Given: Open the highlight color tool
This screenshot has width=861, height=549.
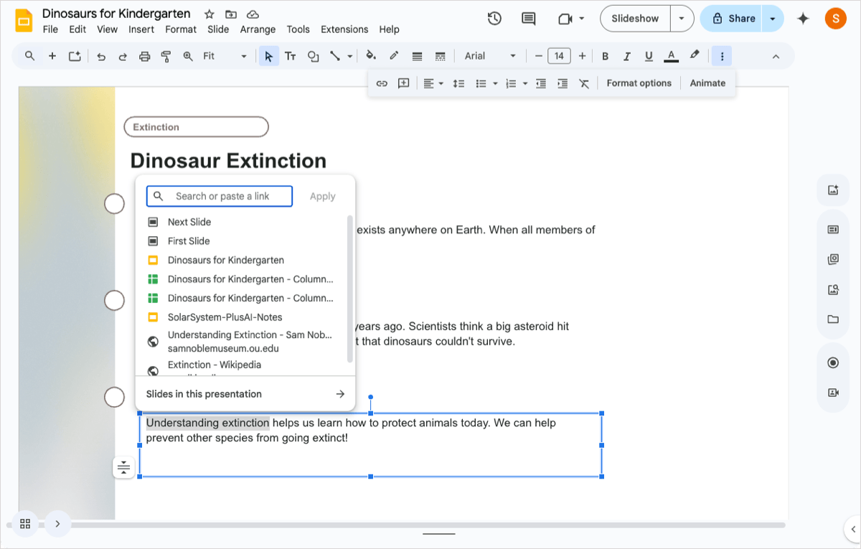Looking at the screenshot, I should 694,56.
